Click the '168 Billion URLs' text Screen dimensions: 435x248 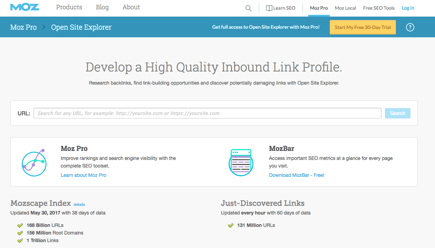click(45, 225)
